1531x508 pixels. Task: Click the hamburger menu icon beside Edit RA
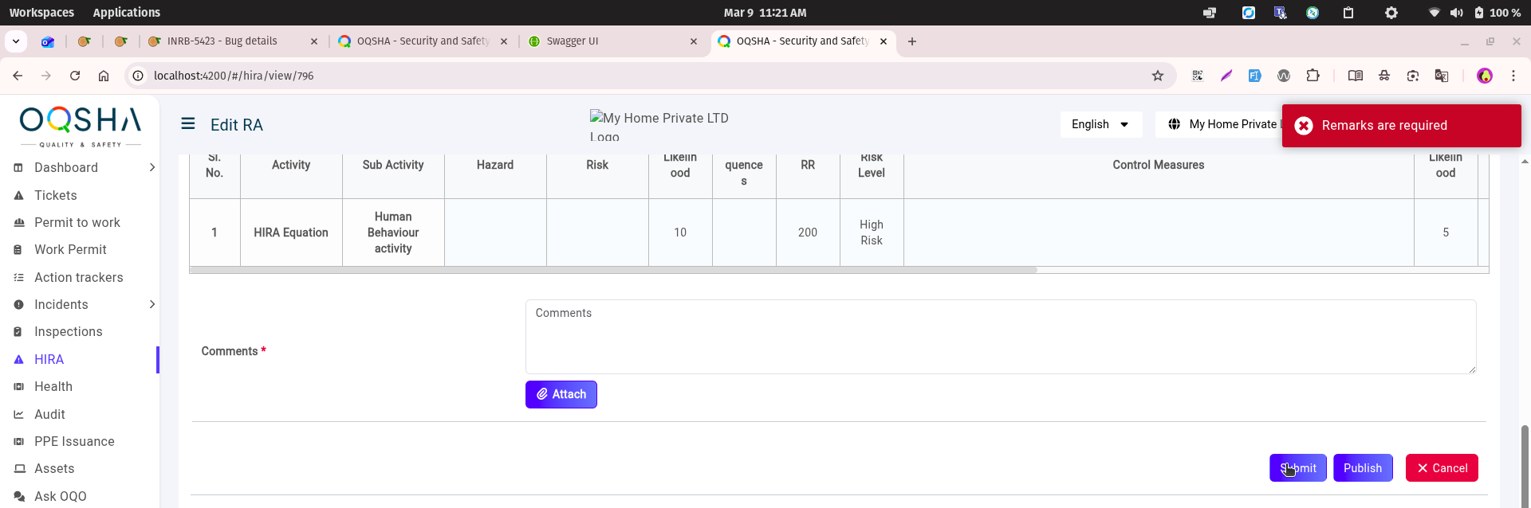pos(188,123)
